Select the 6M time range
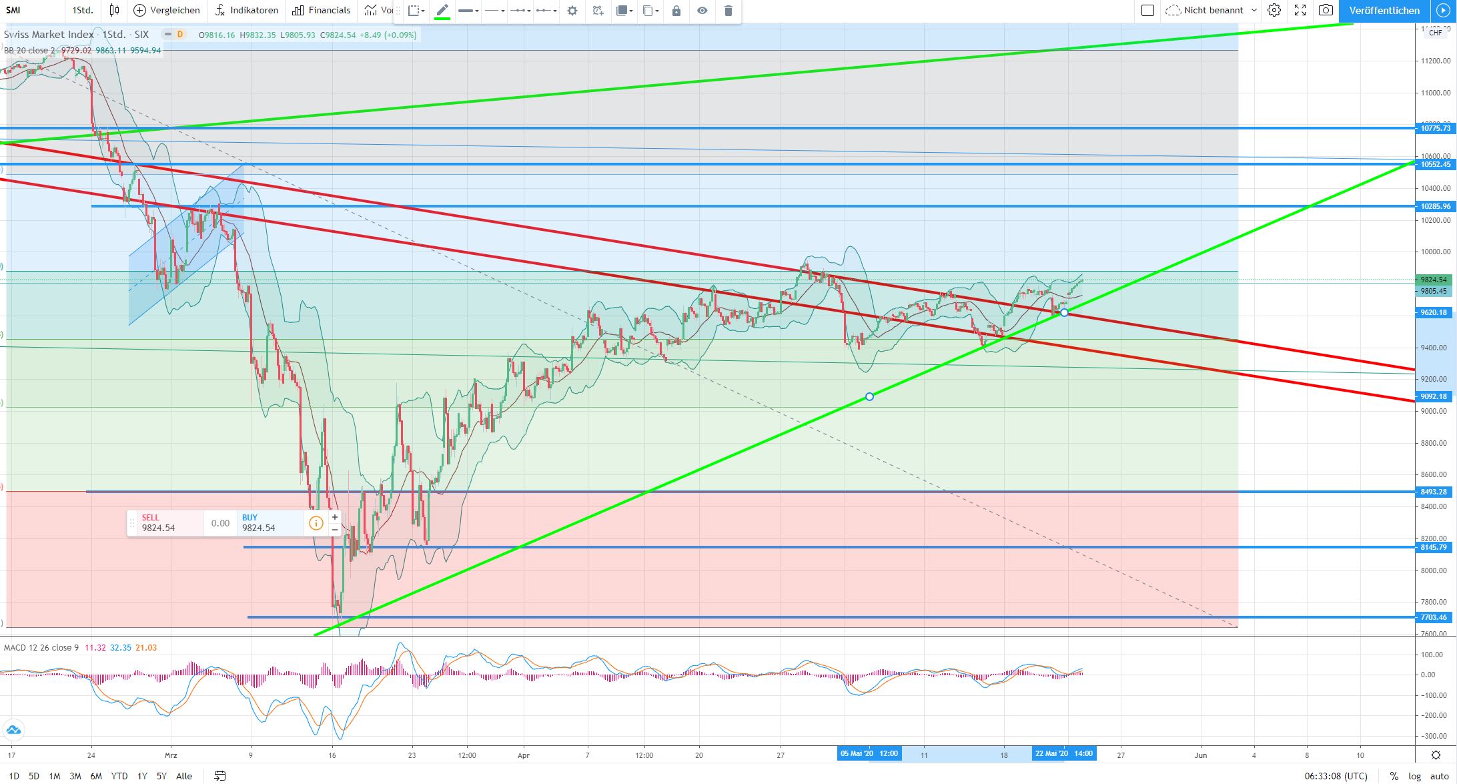This screenshot has width=1457, height=784. pos(96,776)
